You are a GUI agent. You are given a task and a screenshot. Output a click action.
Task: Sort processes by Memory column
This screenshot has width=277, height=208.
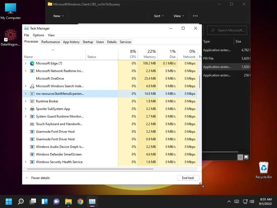click(148, 54)
